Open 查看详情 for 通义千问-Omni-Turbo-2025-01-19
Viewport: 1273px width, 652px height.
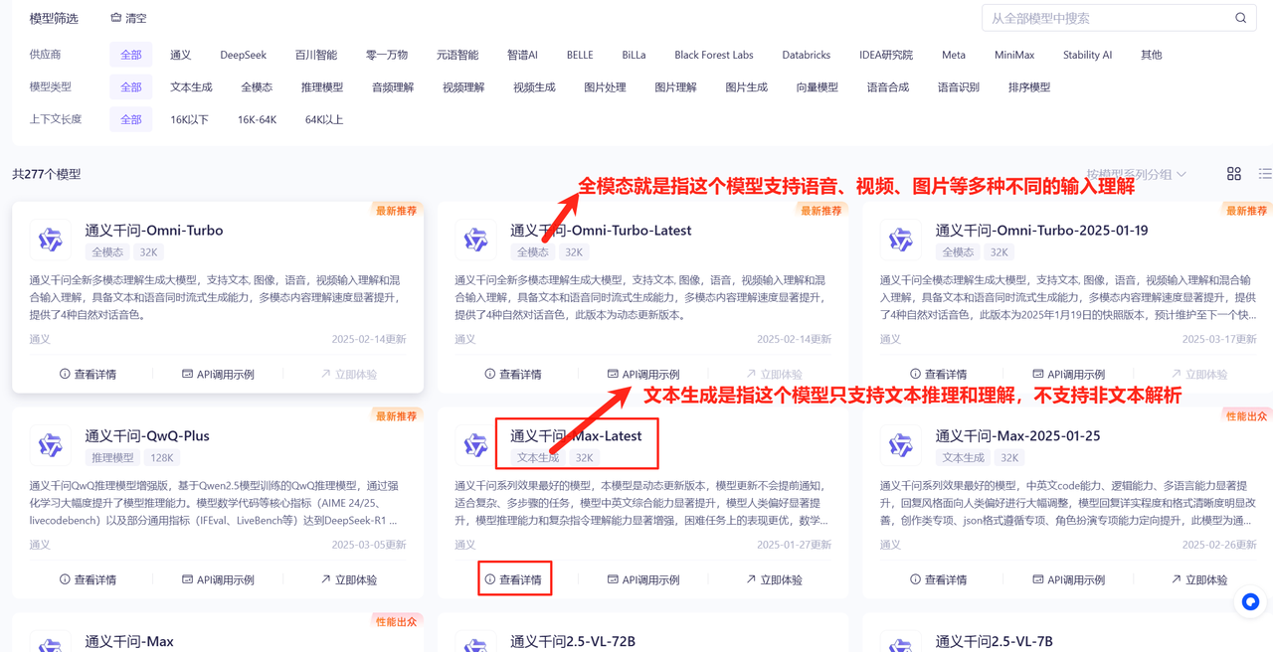pos(938,375)
